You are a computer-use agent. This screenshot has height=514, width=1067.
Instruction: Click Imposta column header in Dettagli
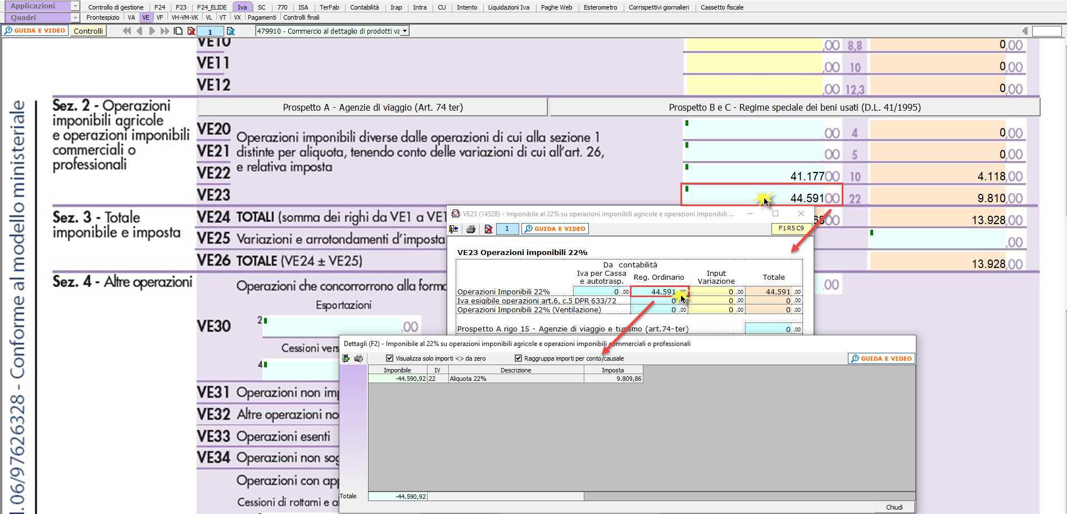pyautogui.click(x=613, y=370)
